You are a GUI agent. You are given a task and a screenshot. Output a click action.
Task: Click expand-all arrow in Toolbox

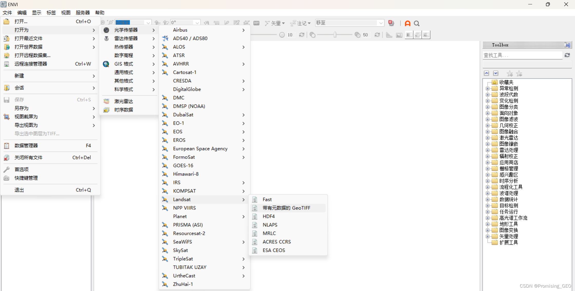pyautogui.click(x=496, y=73)
